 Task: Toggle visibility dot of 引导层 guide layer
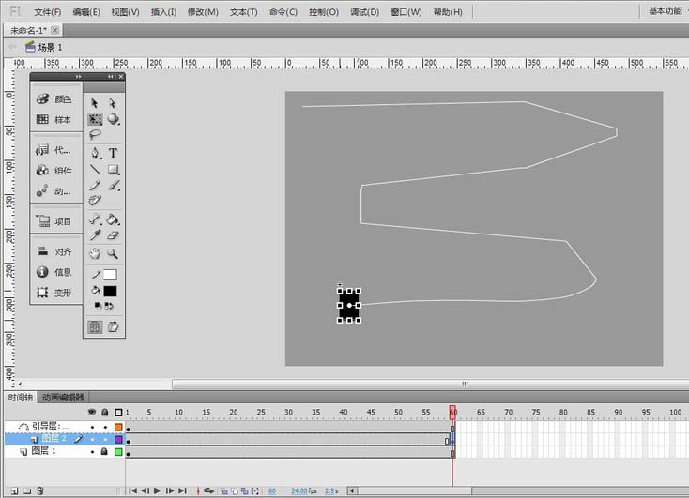92,427
